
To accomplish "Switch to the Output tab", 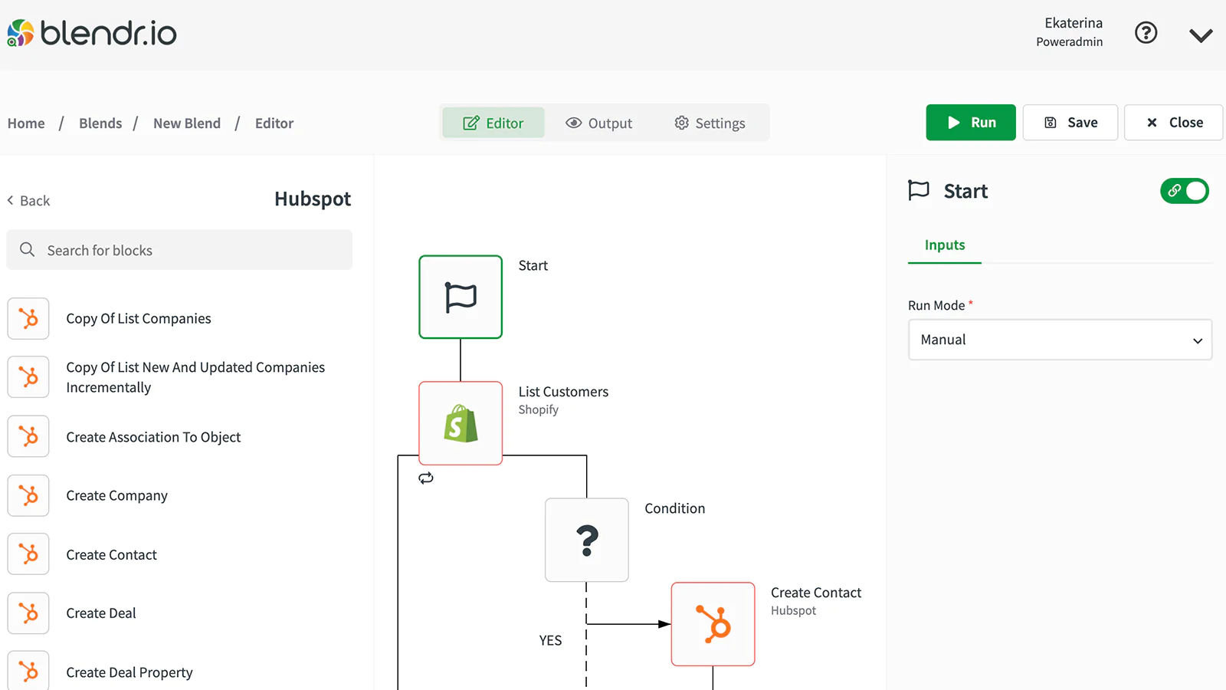I will [599, 123].
